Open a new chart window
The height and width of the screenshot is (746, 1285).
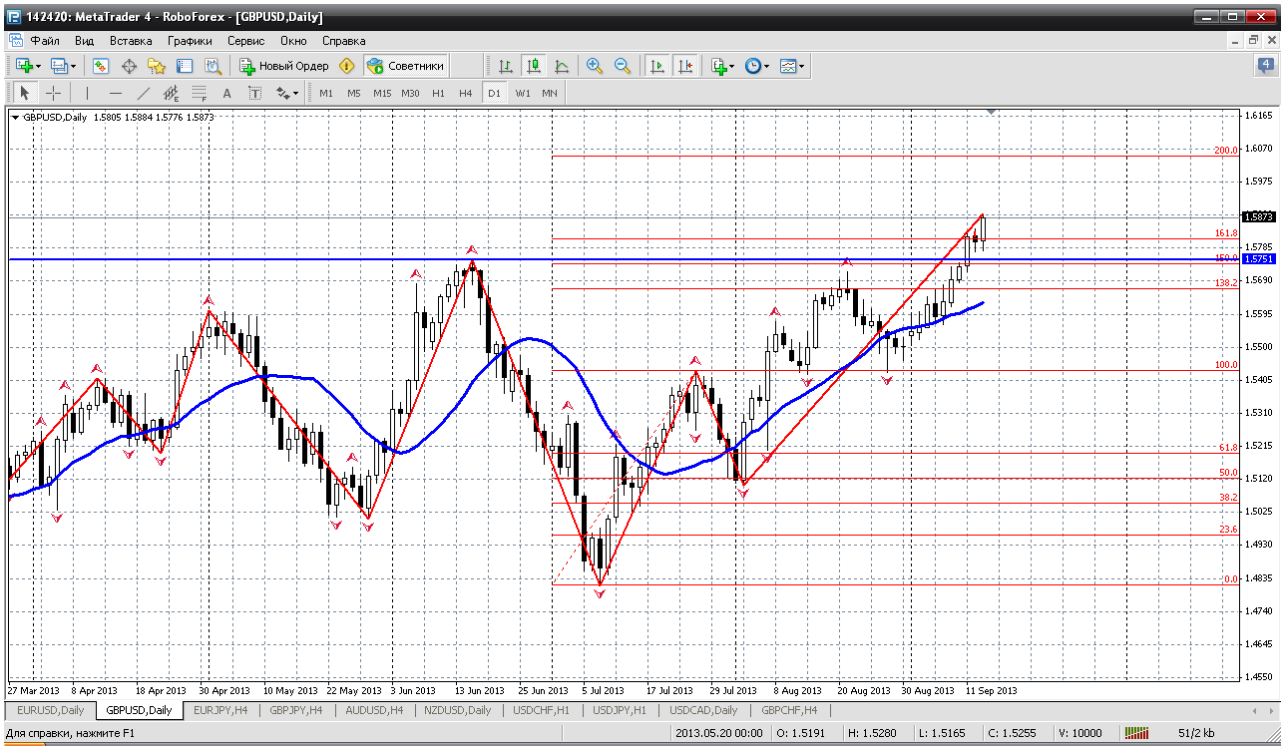pyautogui.click(x=24, y=66)
